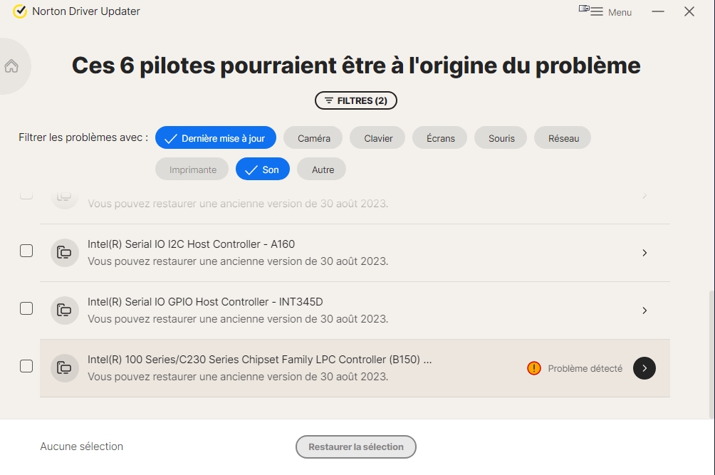Click the Norton logo icon
This screenshot has height=475, width=715.
point(20,11)
